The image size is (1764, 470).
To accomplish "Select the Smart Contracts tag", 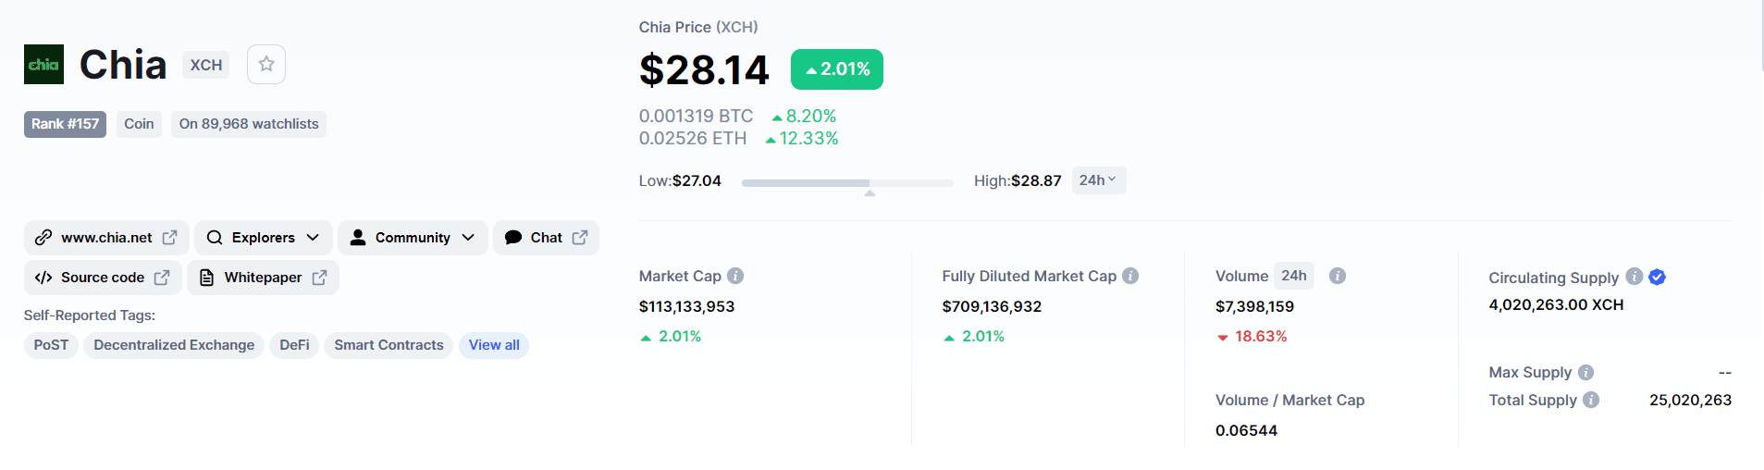I will coord(389,345).
